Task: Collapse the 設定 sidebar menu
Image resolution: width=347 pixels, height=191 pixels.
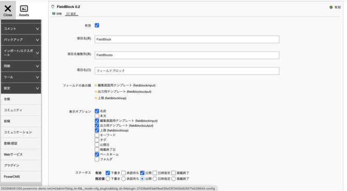Action: tap(21, 88)
